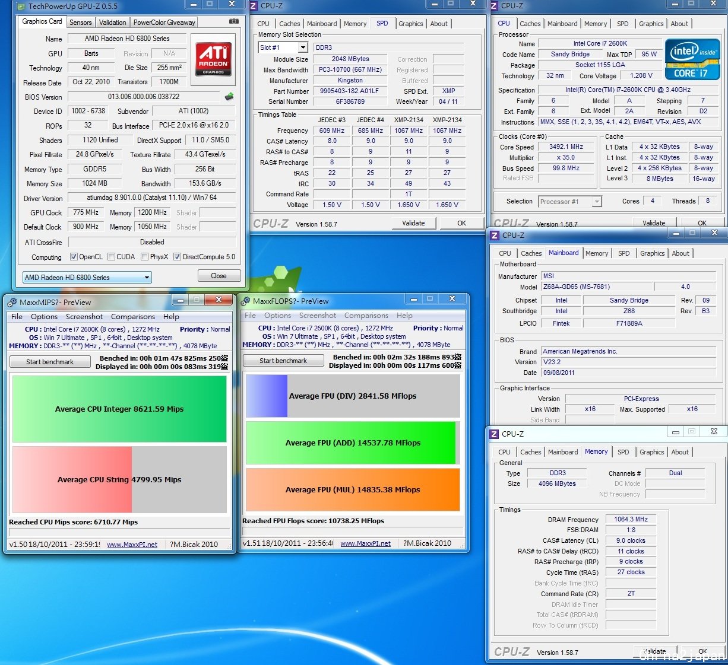Click the Close button in GPU-Z
This screenshot has height=665, width=728.
point(219,276)
